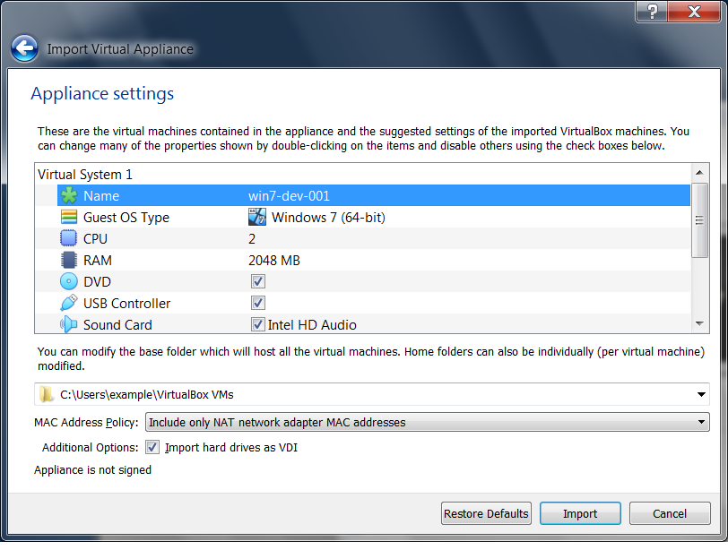Uncheck the DVD checkbox
The image size is (728, 550).
click(x=258, y=281)
